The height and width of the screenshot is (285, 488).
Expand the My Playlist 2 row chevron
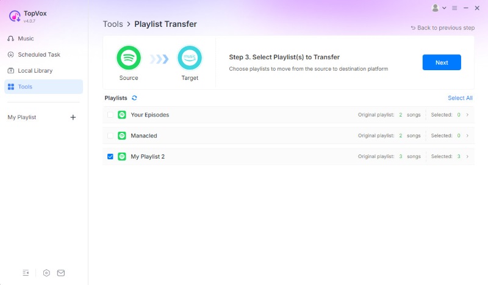[467, 156]
